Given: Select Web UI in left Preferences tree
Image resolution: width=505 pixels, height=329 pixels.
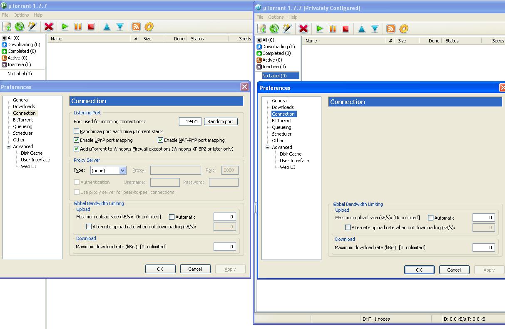Looking at the screenshot, I should [28, 166].
